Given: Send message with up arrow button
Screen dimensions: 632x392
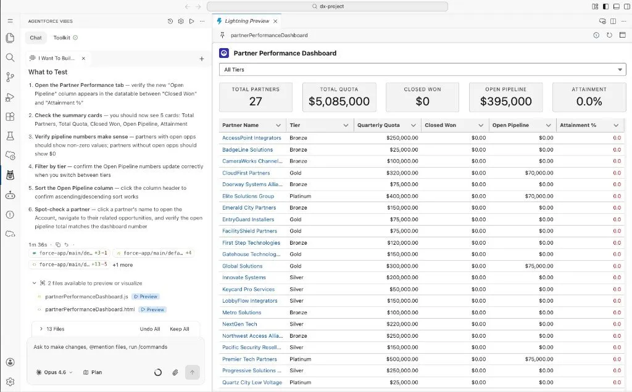Looking at the screenshot, I should click(193, 372).
